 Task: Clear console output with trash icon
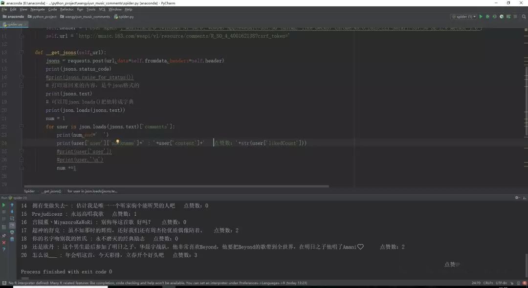pyautogui.click(x=12, y=239)
